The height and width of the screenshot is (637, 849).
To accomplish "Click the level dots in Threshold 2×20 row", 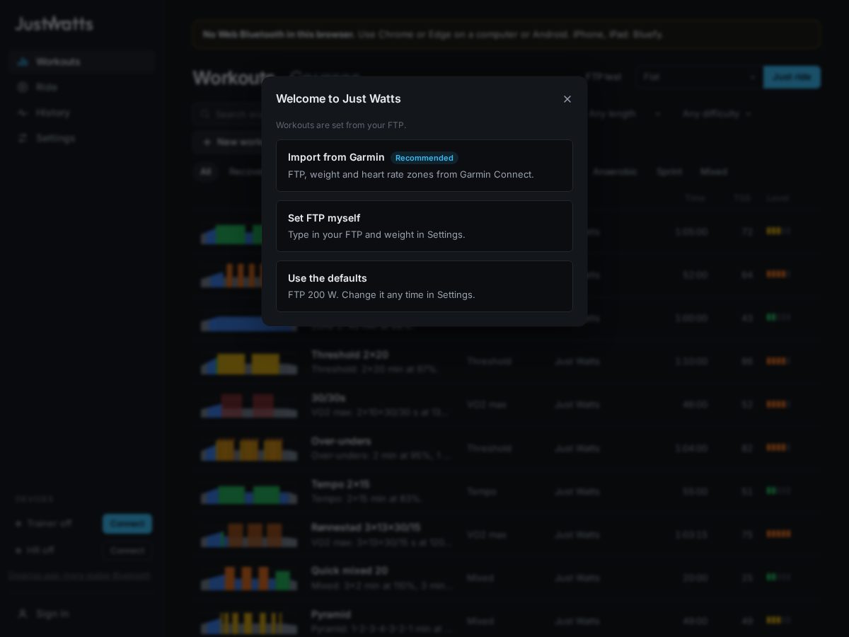I will [778, 361].
